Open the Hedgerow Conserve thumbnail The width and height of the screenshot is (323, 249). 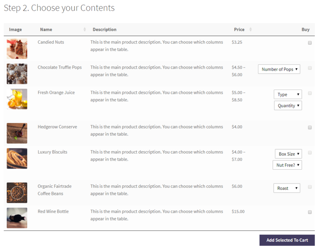(x=17, y=133)
